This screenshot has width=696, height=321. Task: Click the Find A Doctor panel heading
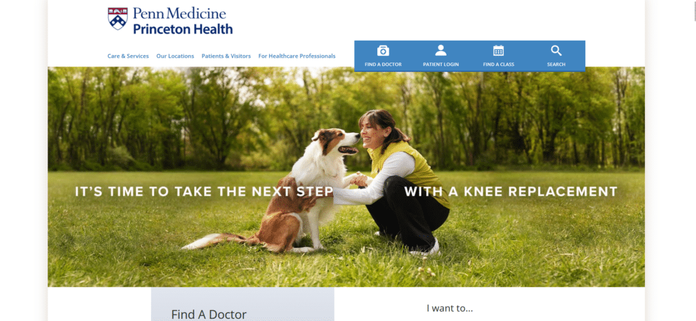(209, 315)
